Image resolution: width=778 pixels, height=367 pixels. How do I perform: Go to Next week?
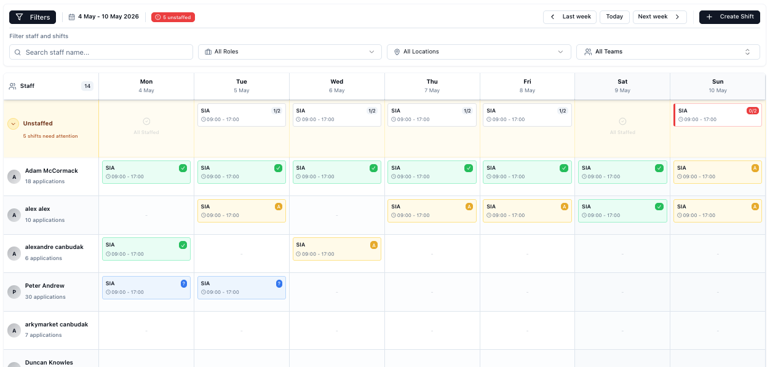(x=659, y=17)
